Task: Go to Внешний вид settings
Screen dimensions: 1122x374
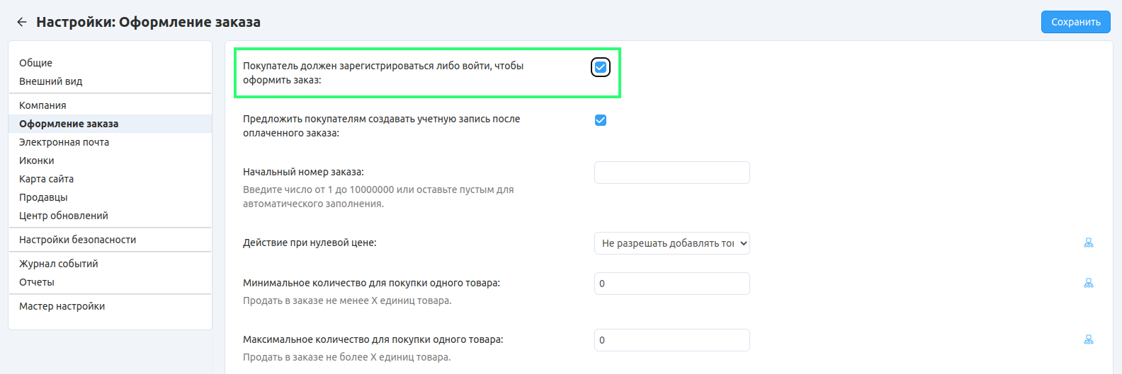Action: tap(50, 81)
